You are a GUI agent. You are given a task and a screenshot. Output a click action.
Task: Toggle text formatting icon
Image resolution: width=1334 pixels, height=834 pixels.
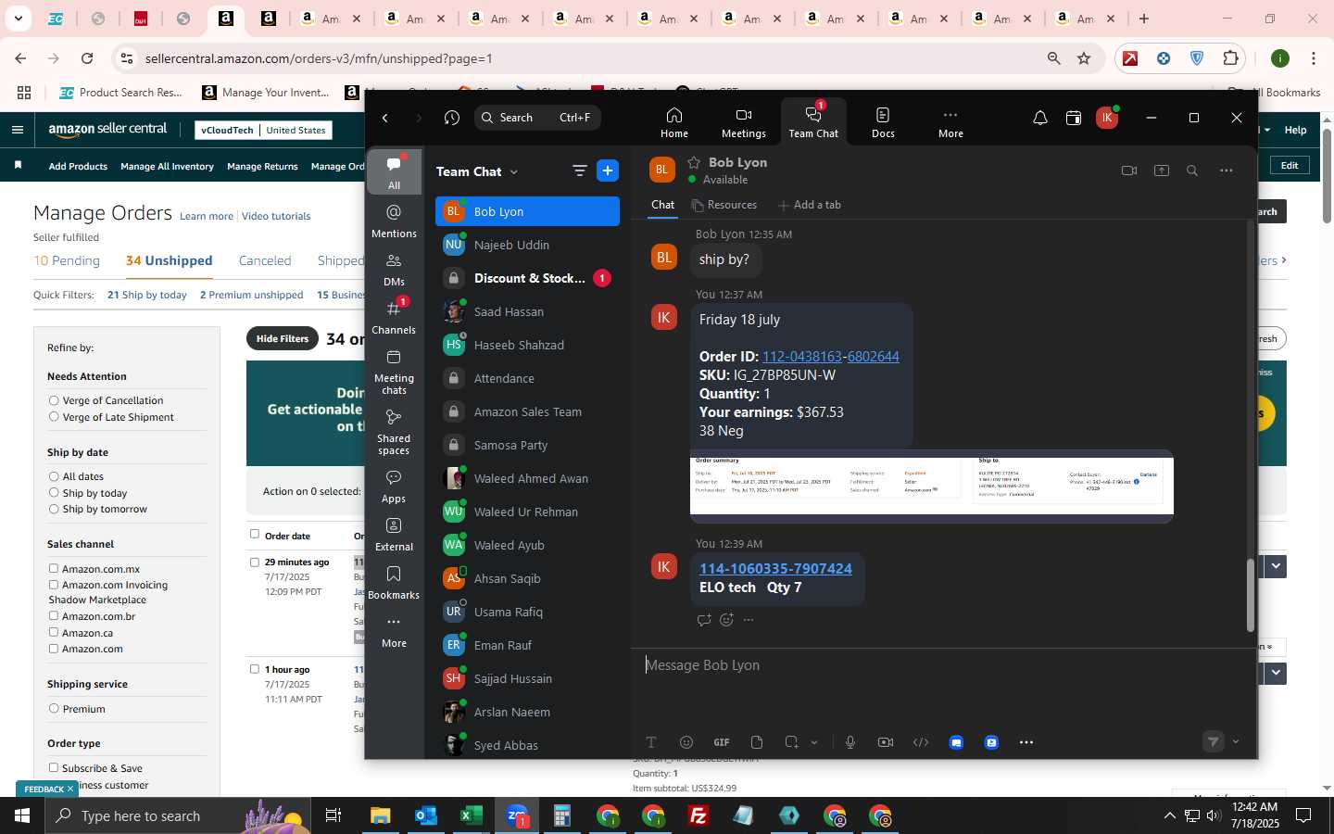pos(651,742)
